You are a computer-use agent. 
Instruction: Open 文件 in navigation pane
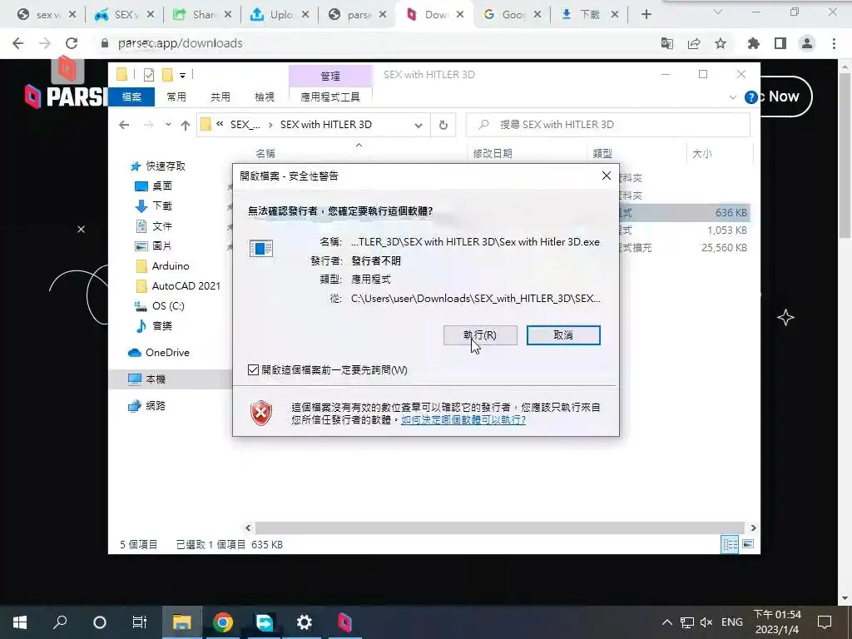click(x=162, y=226)
